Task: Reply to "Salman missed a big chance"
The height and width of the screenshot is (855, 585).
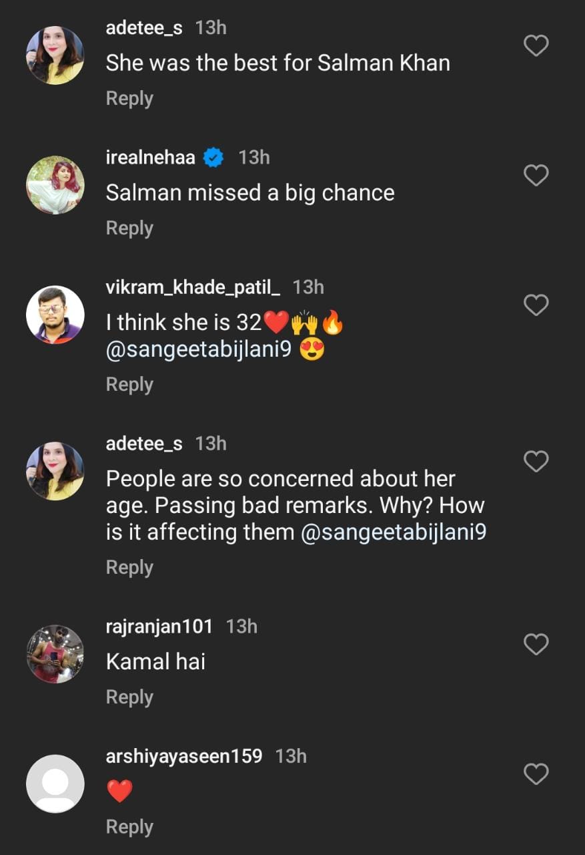Action: click(129, 228)
